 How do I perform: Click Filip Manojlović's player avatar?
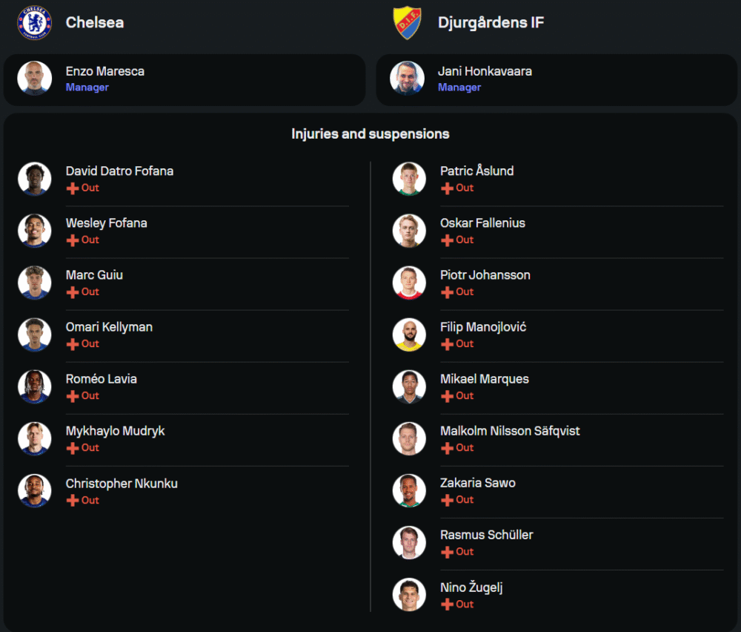point(409,335)
